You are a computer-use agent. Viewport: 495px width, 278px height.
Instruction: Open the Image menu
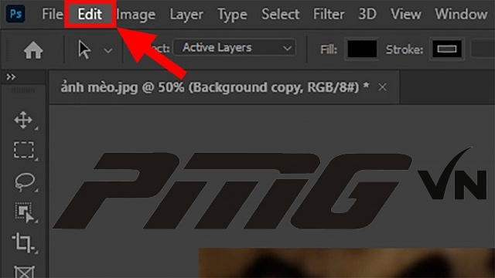[x=136, y=15]
